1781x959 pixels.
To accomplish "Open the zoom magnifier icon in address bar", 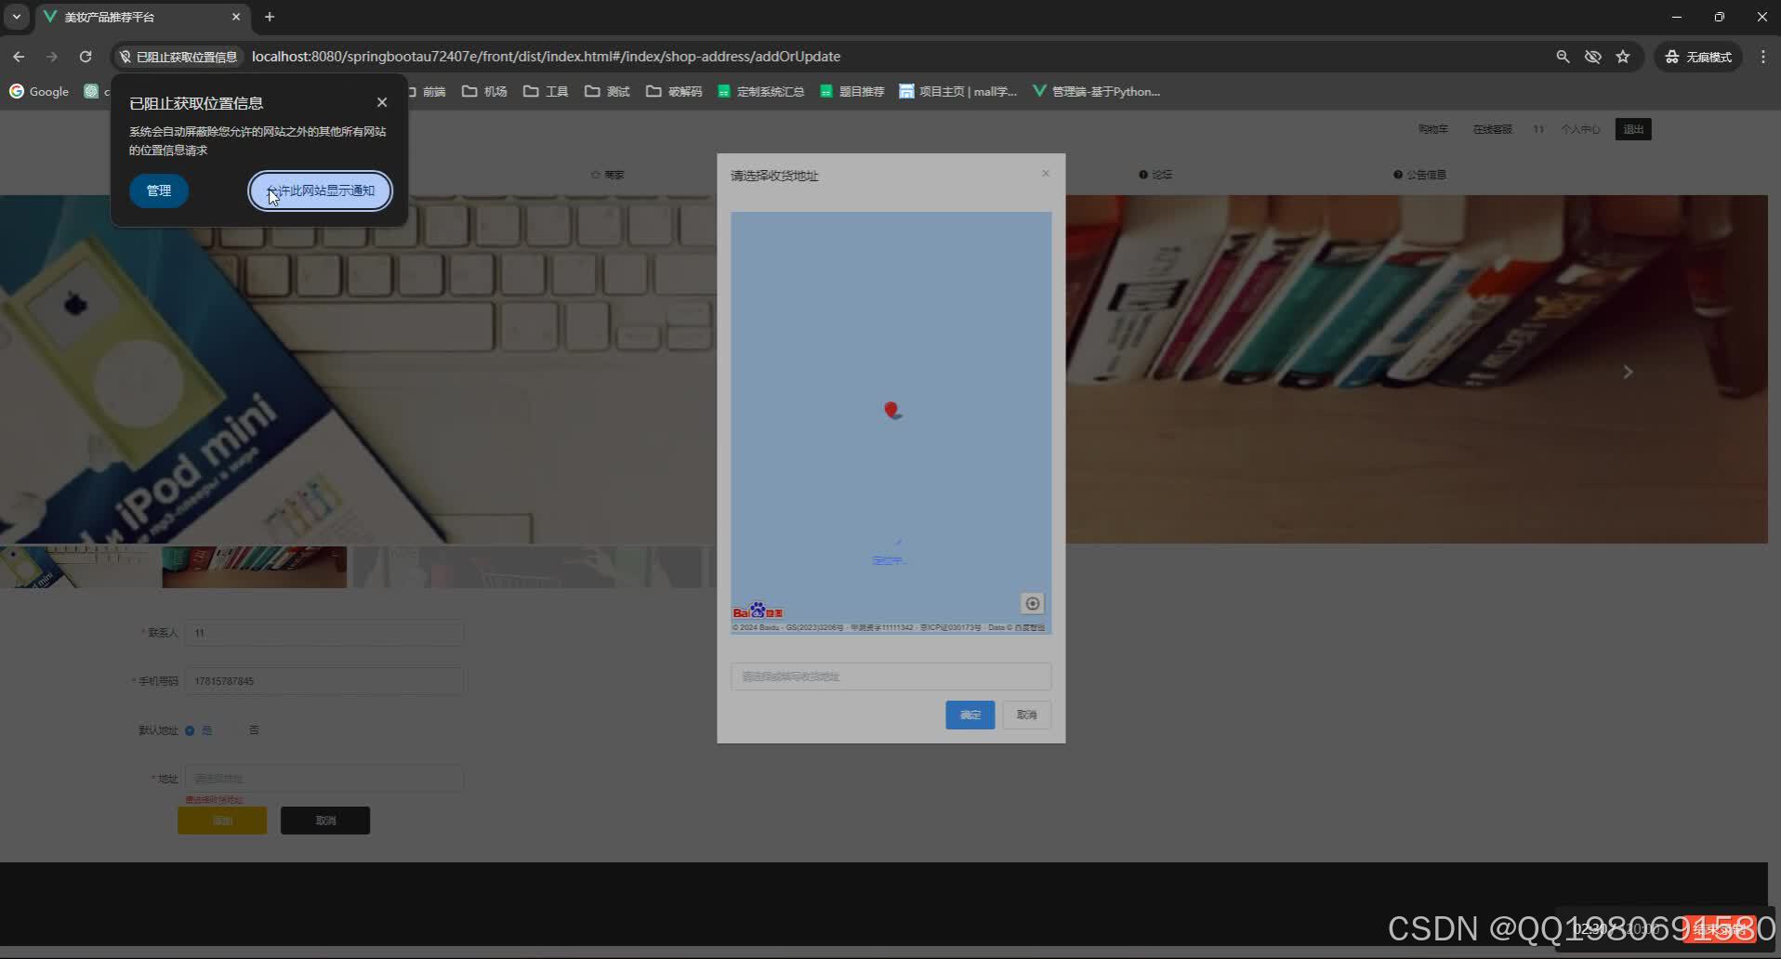I will click(1563, 57).
